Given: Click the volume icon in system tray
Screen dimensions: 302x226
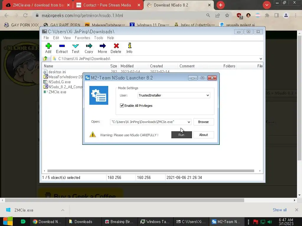Looking at the screenshot, I should (270, 222).
